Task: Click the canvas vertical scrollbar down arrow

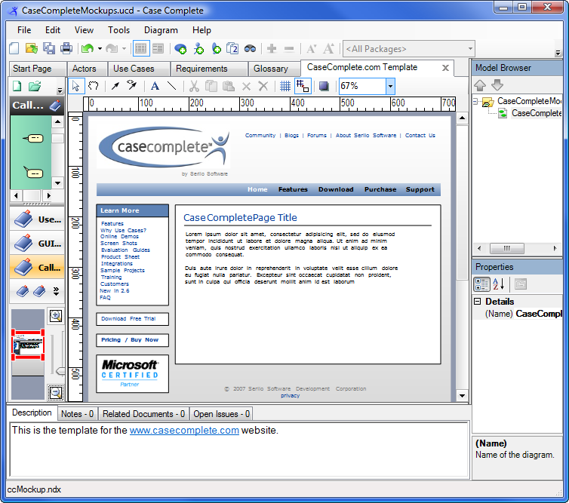Action: pos(462,396)
